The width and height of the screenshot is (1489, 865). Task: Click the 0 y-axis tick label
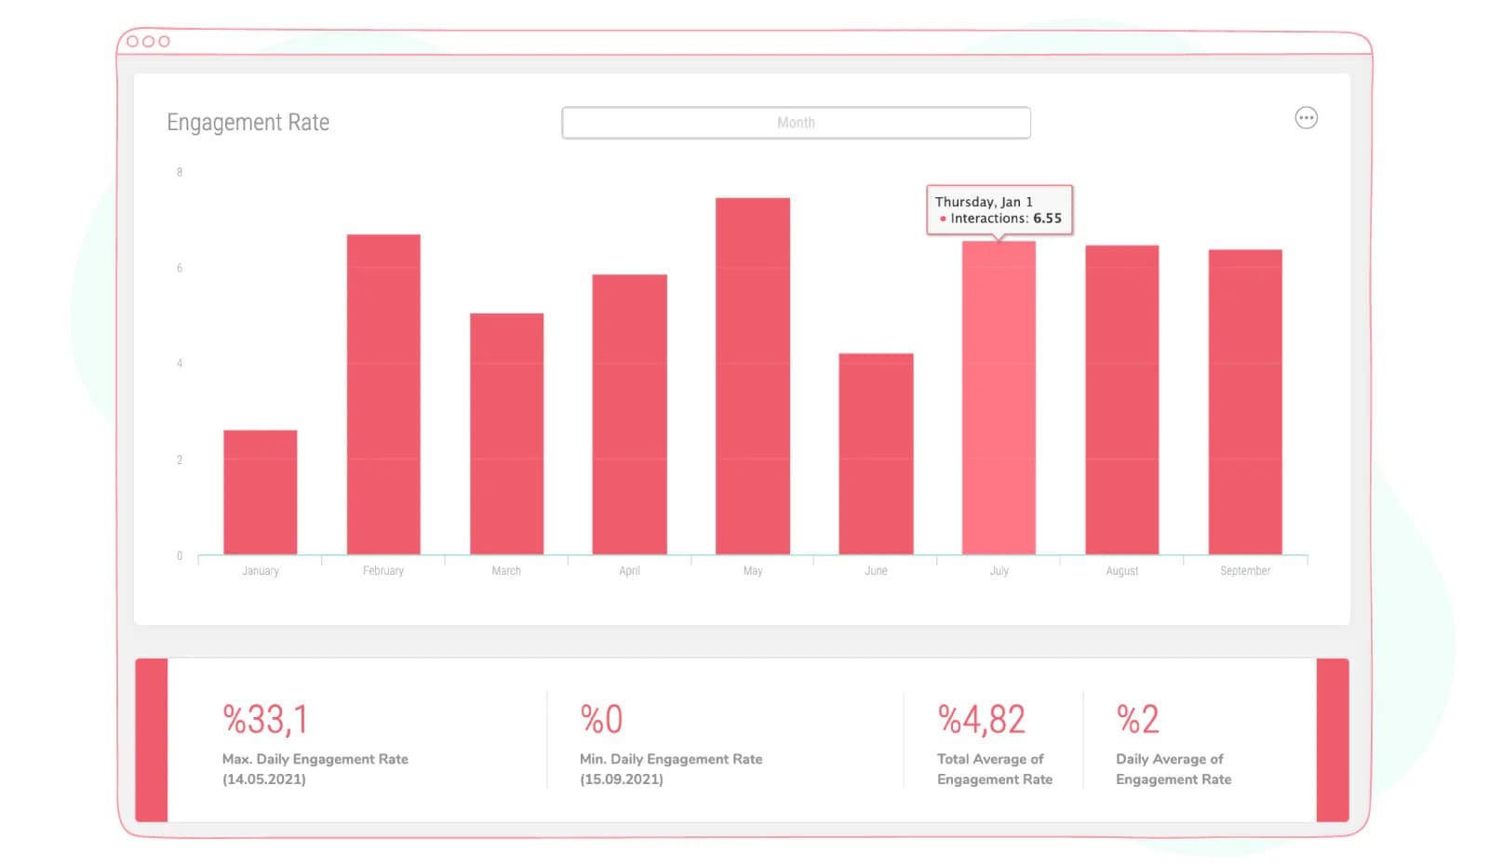(x=180, y=555)
